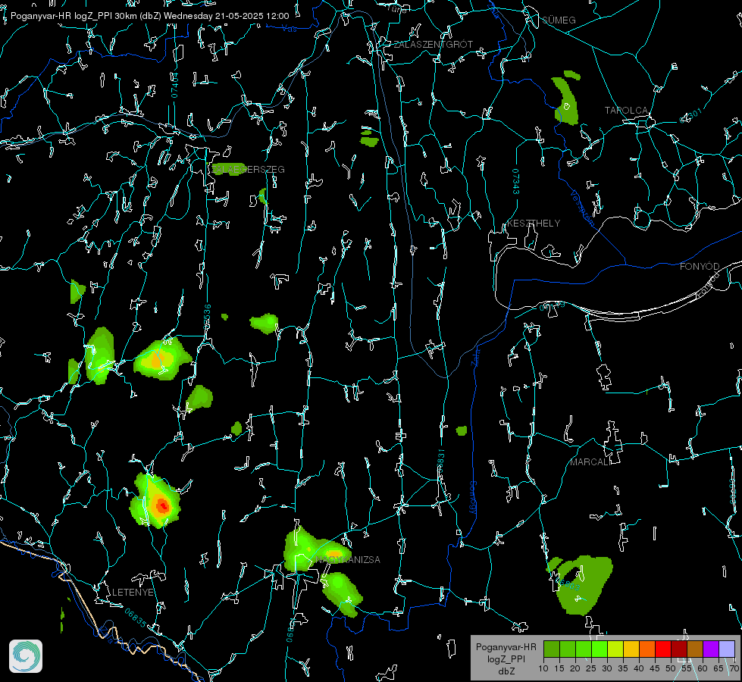Click the blue 'Somogy' county border label
The width and height of the screenshot is (742, 682).
(x=473, y=497)
